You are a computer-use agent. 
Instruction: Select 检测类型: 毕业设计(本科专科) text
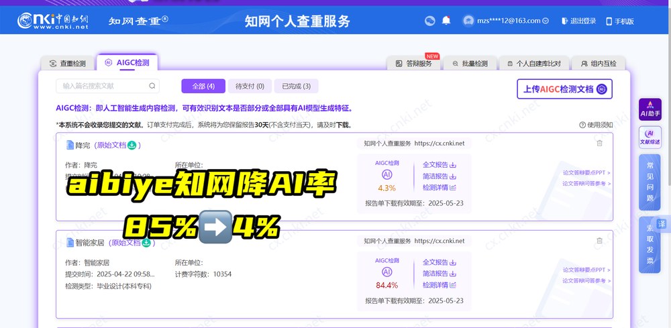click(x=108, y=286)
